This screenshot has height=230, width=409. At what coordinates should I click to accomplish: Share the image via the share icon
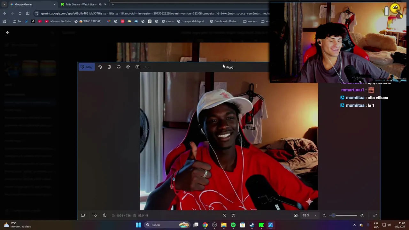[x=128, y=67]
